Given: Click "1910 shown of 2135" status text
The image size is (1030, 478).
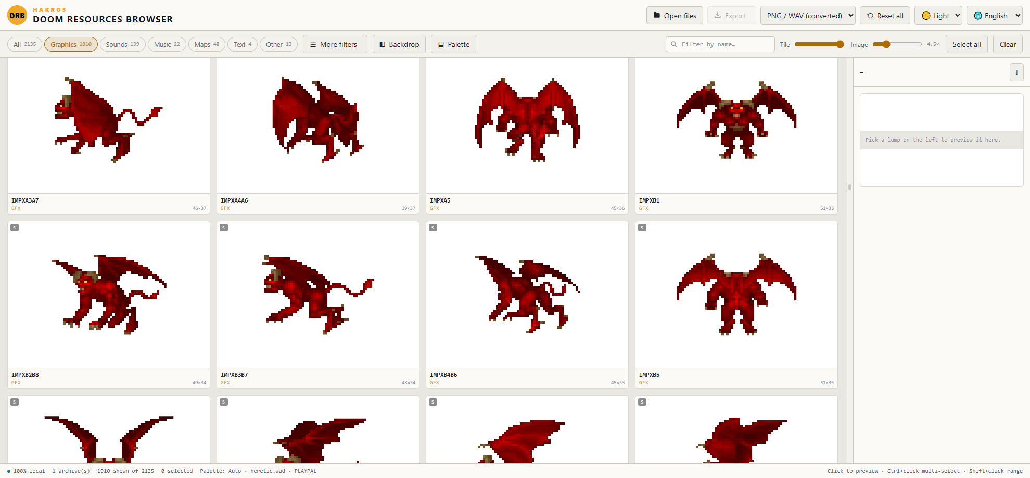Looking at the screenshot, I should point(125,471).
